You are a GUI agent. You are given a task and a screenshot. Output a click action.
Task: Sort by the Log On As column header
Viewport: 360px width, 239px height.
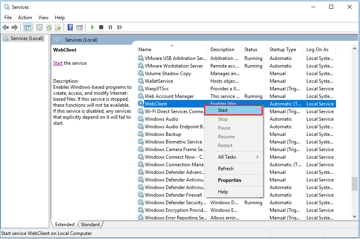(x=320, y=49)
